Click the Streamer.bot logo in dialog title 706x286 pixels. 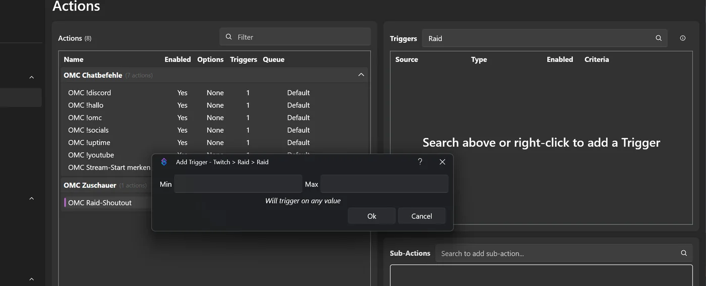click(x=164, y=162)
